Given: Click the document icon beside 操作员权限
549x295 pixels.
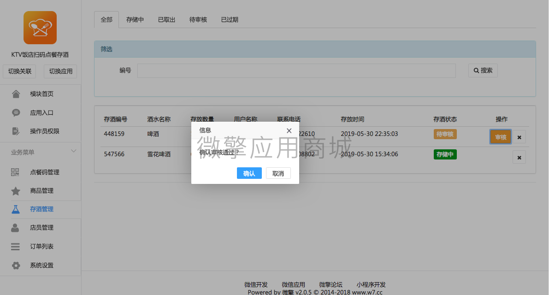Looking at the screenshot, I should [x=16, y=131].
